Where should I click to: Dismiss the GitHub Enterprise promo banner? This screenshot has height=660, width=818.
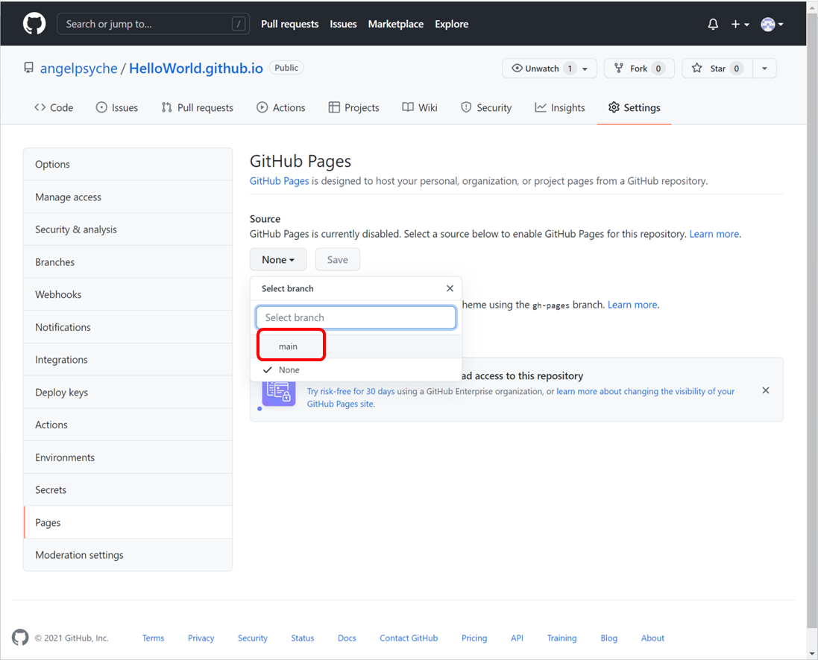tap(765, 390)
